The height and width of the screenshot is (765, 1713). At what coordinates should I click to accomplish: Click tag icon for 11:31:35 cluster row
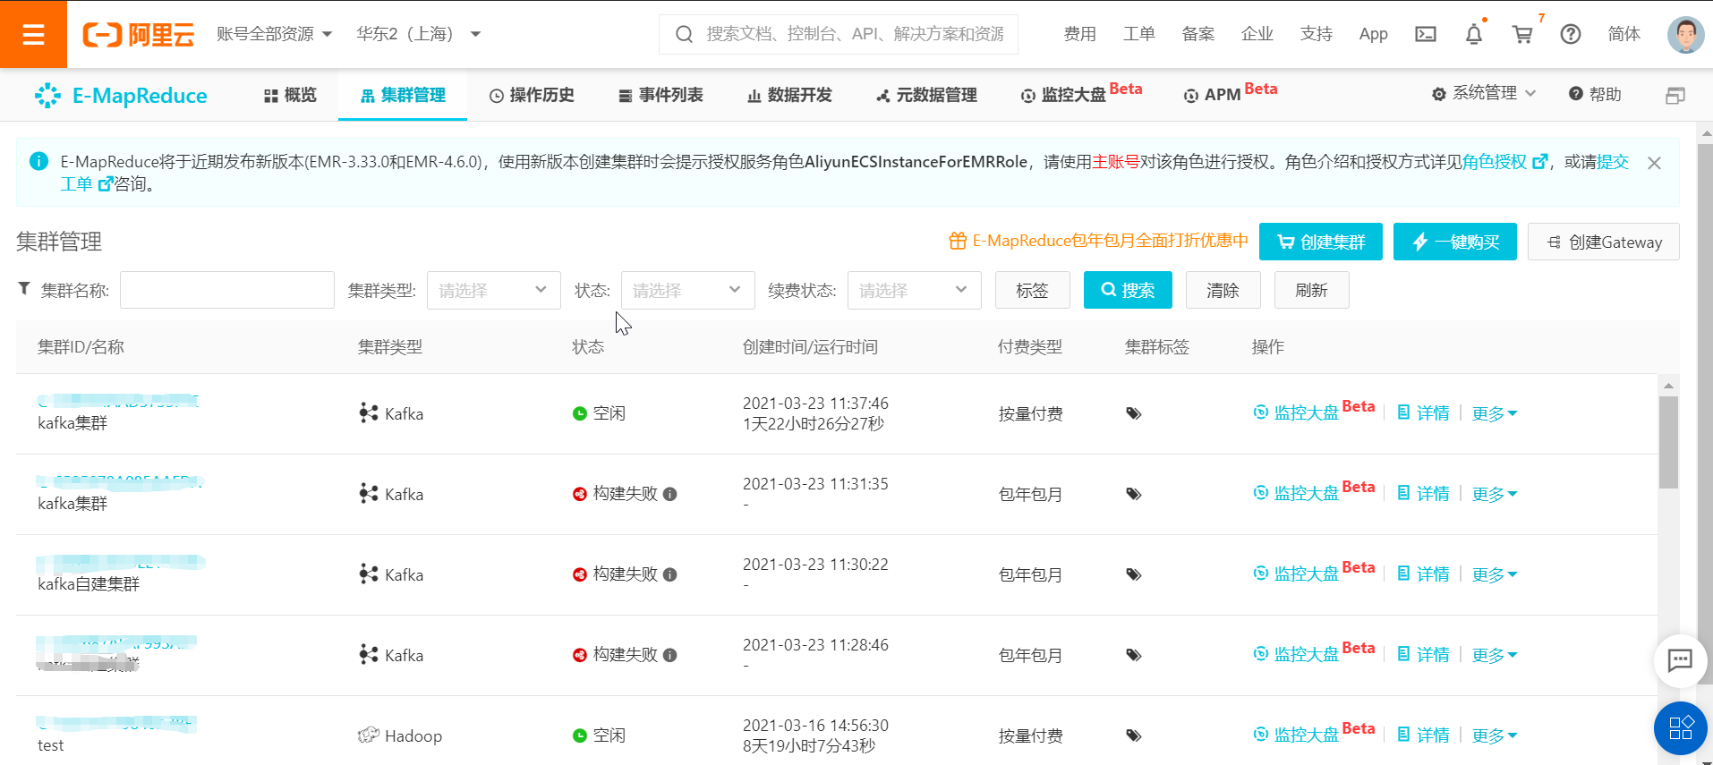(1134, 494)
